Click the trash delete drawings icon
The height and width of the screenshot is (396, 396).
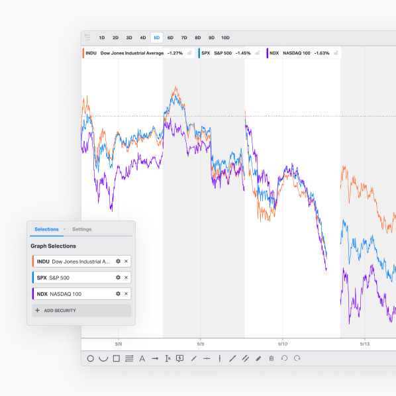pos(272,358)
